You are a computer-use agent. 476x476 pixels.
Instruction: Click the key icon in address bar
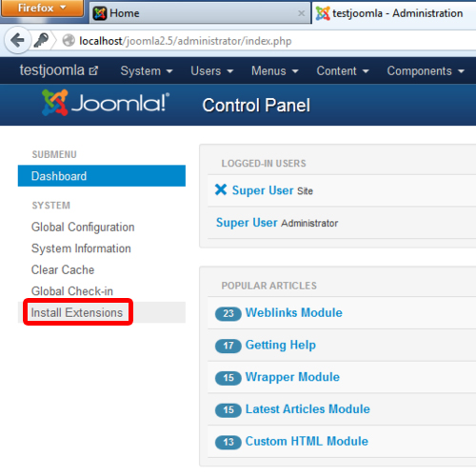41,40
